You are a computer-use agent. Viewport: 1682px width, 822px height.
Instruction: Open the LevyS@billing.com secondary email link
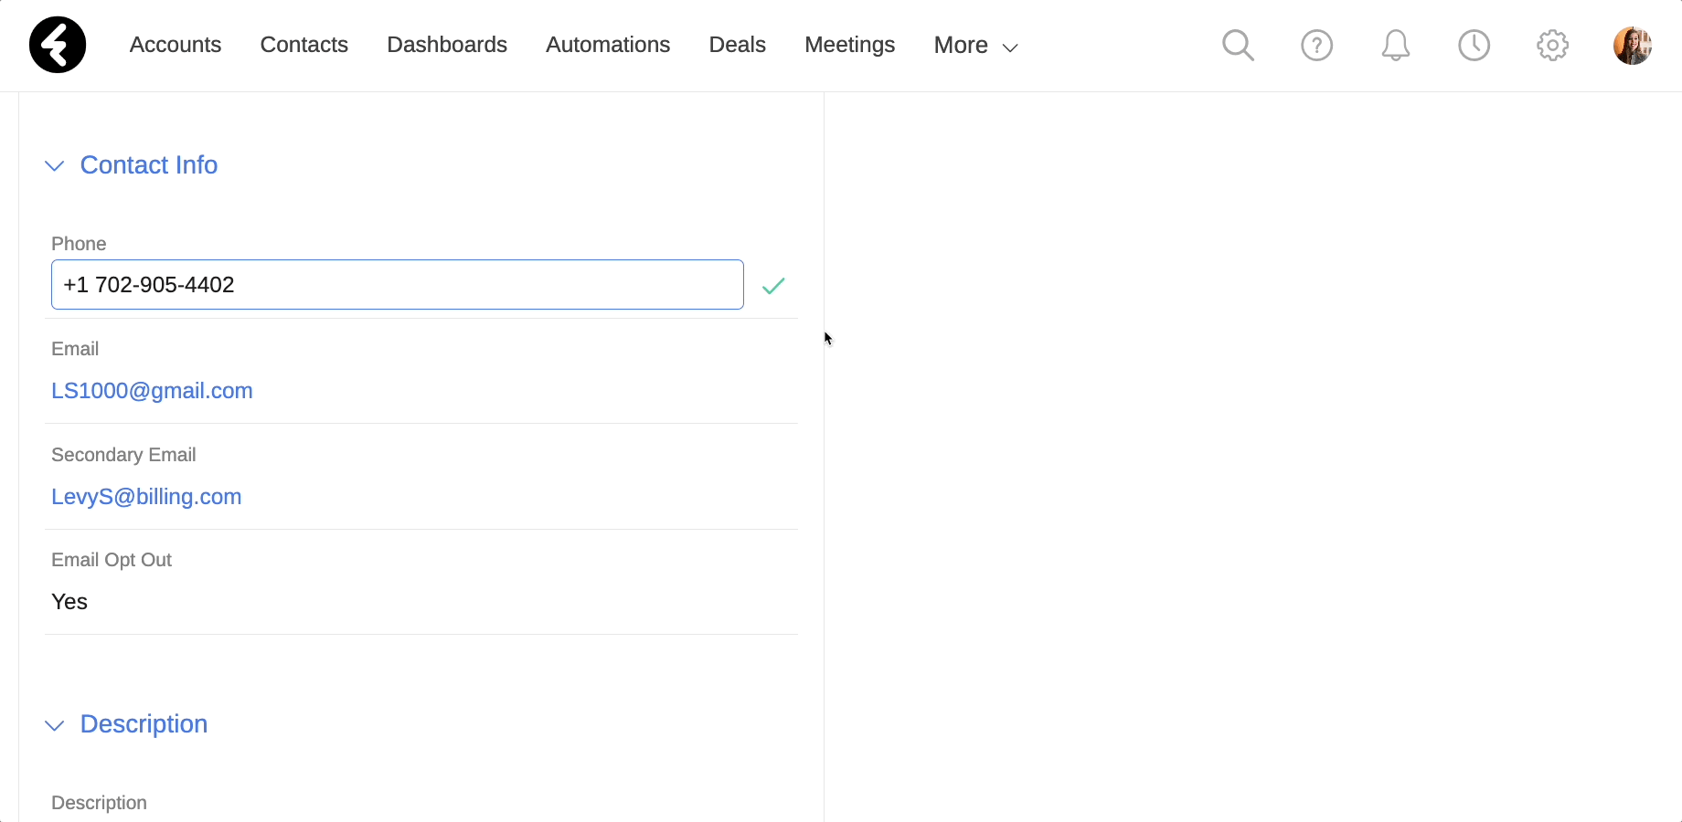click(x=146, y=497)
